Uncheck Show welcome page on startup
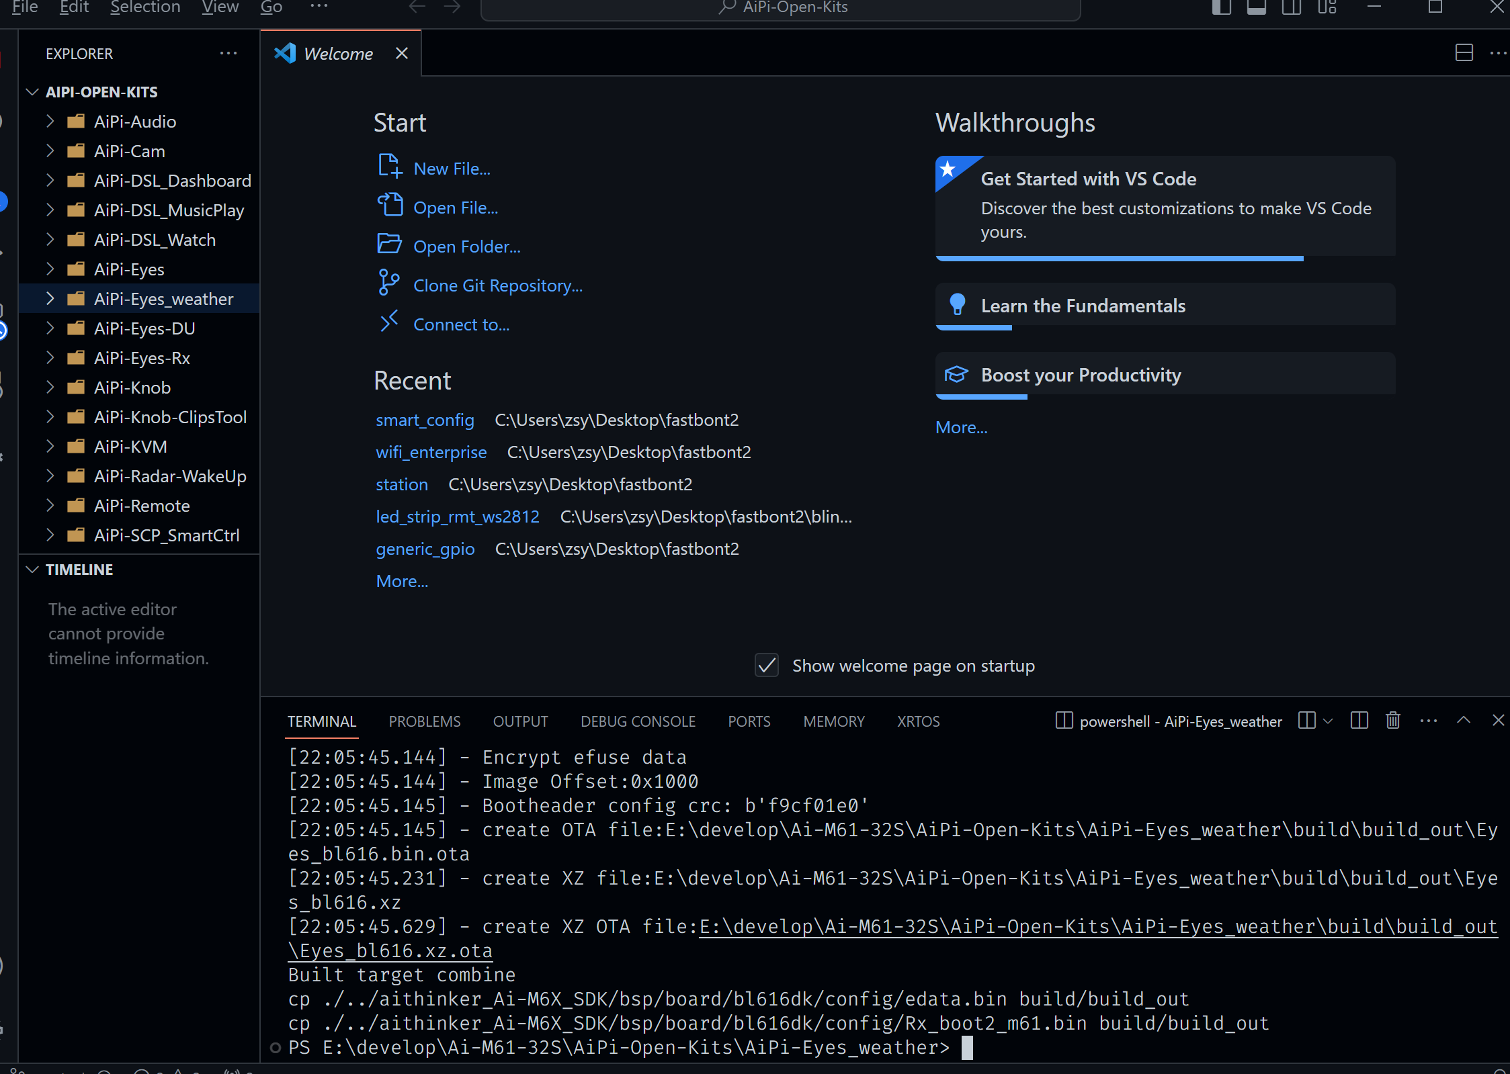1510x1074 pixels. point(767,665)
